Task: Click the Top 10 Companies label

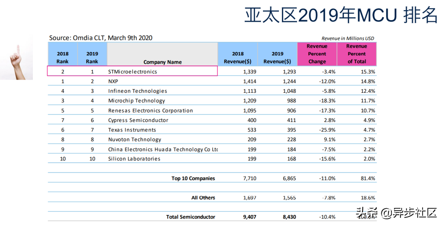Action: pos(193,178)
